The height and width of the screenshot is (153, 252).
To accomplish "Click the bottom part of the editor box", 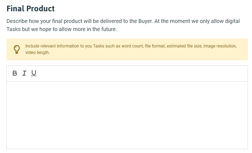I will tap(127, 142).
